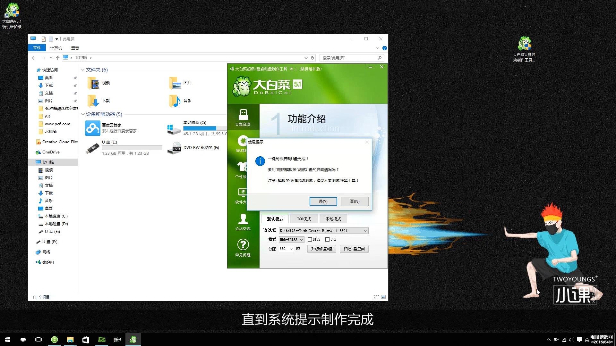This screenshot has width=616, height=346.
Task: Select 快速访问 in navigation pane
Action: (47, 70)
